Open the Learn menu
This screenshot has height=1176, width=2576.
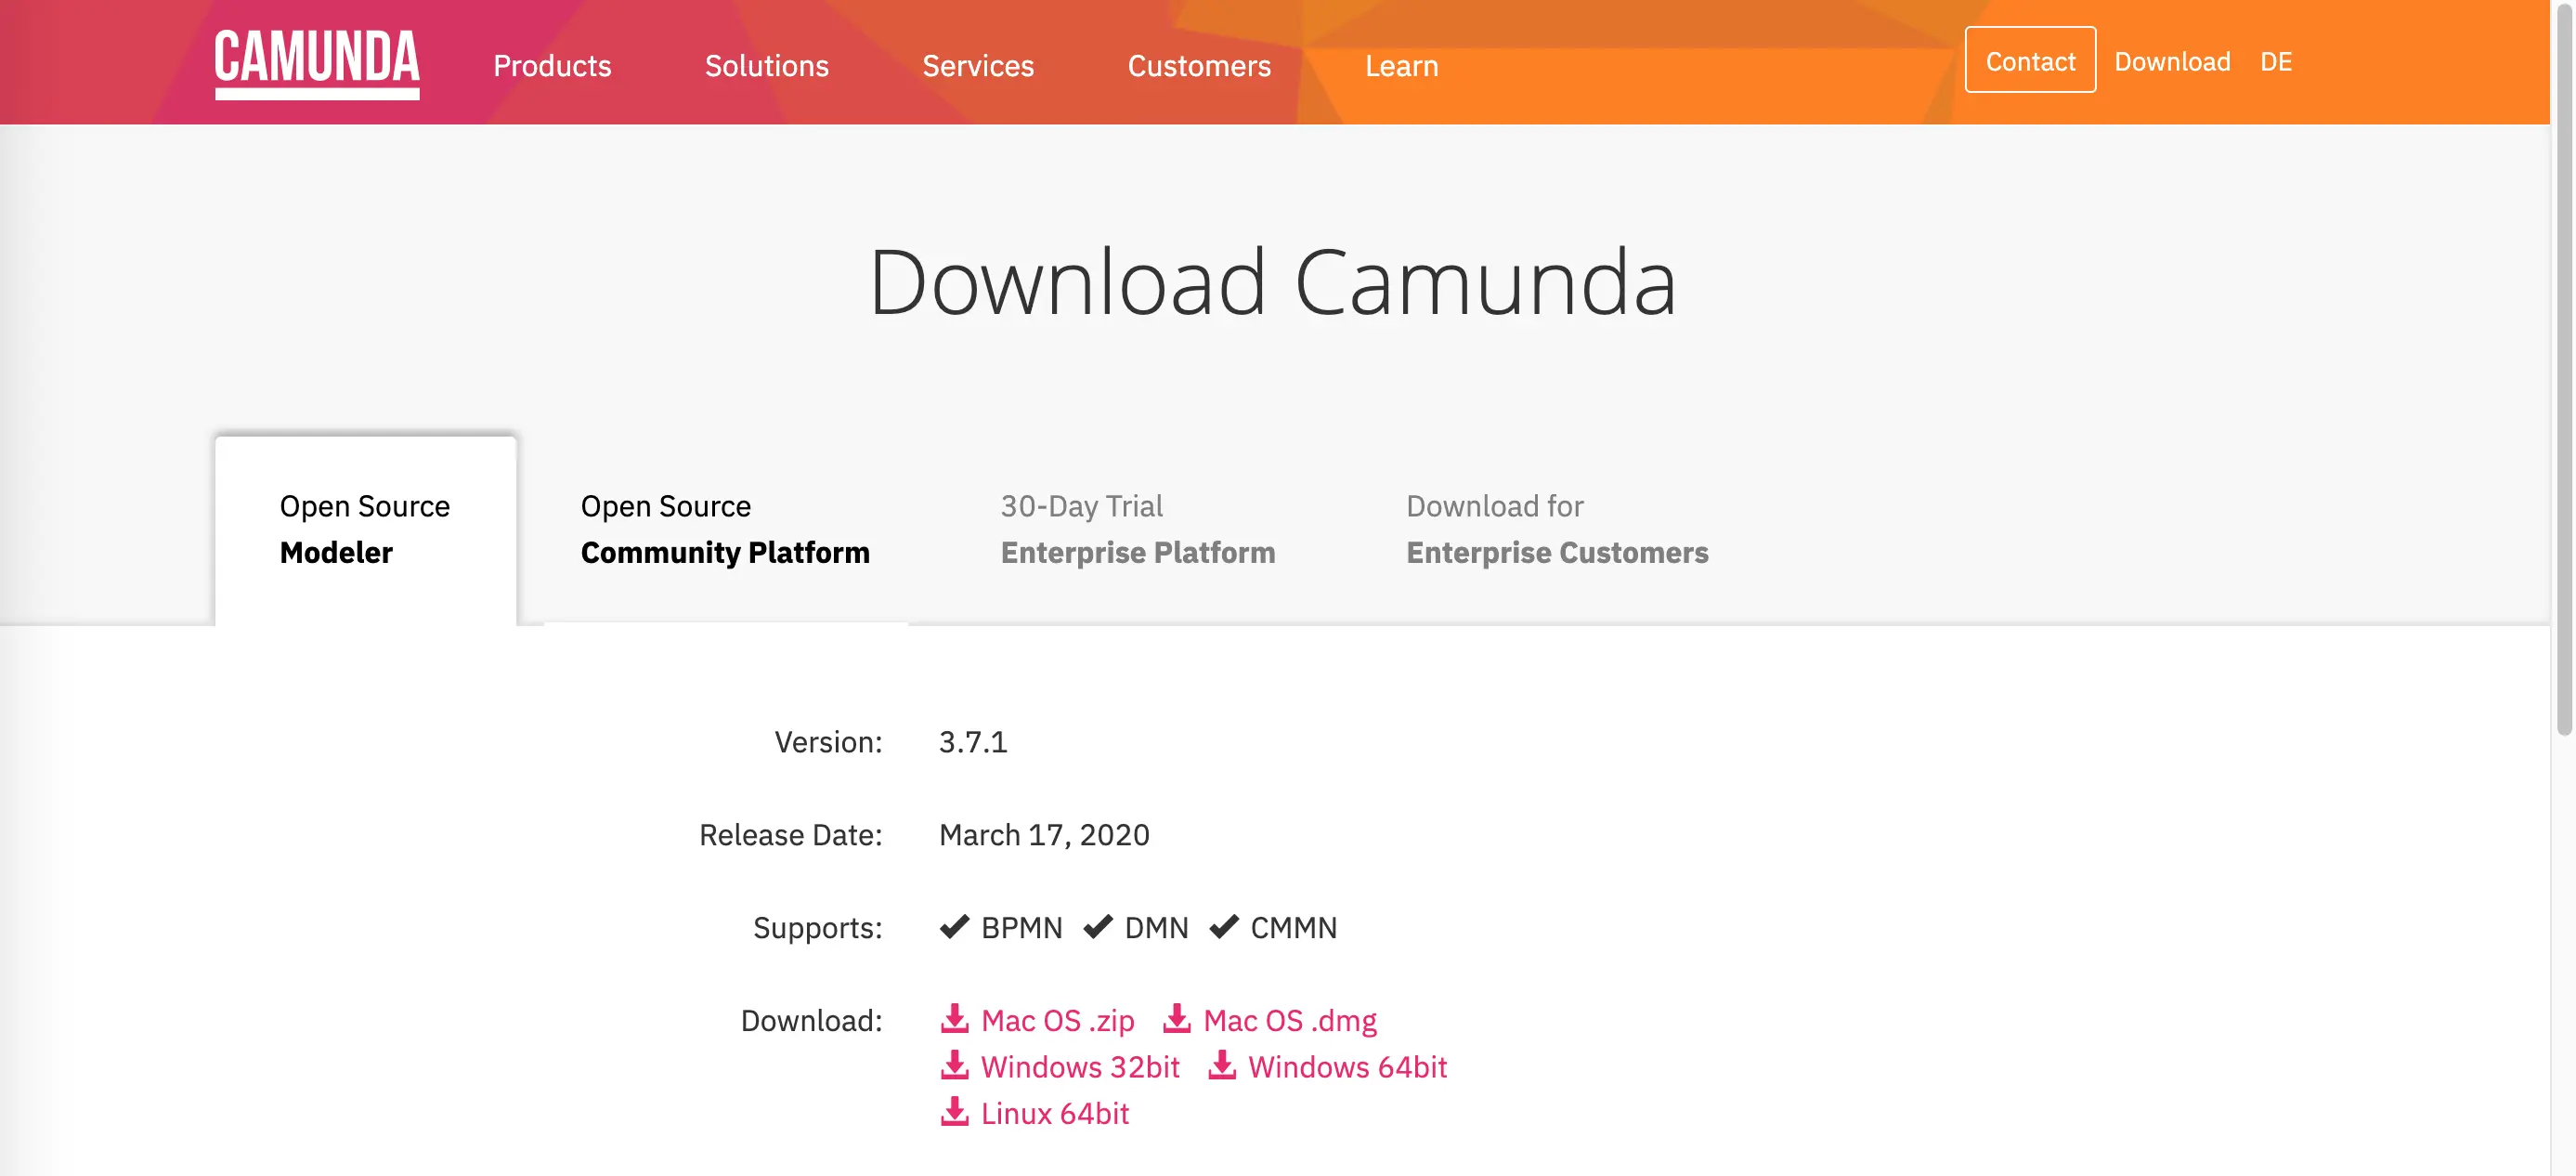point(1402,66)
